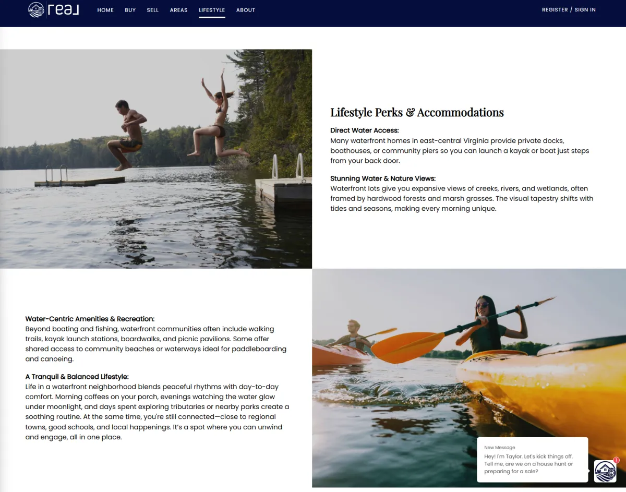Image resolution: width=626 pixels, height=492 pixels.
Task: Open the AREAS menu
Action: click(x=178, y=10)
